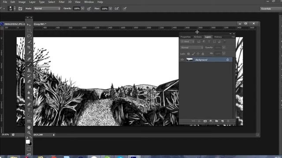Screen dimensions: 282x158
Task: Toggle Quick Mask mode in toolbox
Action: pyautogui.click(x=29, y=149)
